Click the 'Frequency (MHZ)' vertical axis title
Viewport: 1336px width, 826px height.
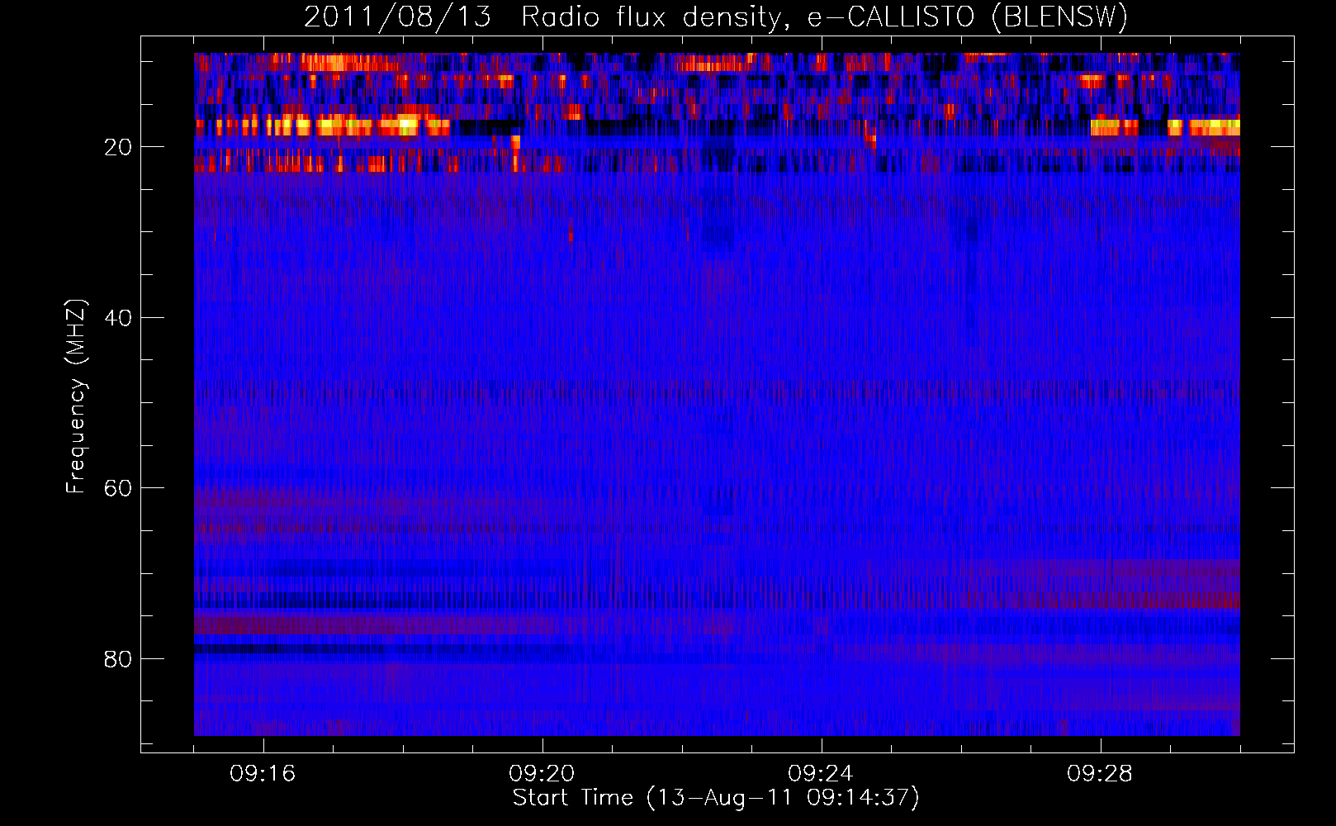point(76,396)
